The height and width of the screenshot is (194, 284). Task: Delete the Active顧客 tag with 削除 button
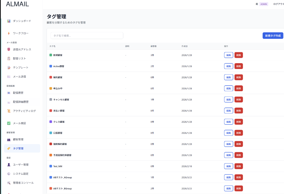pyautogui.click(x=239, y=66)
